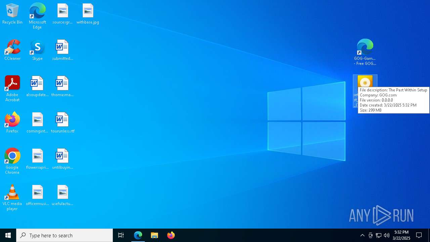Open the Recycle Bin desktop icon
The image size is (430, 242).
pyautogui.click(x=12, y=14)
